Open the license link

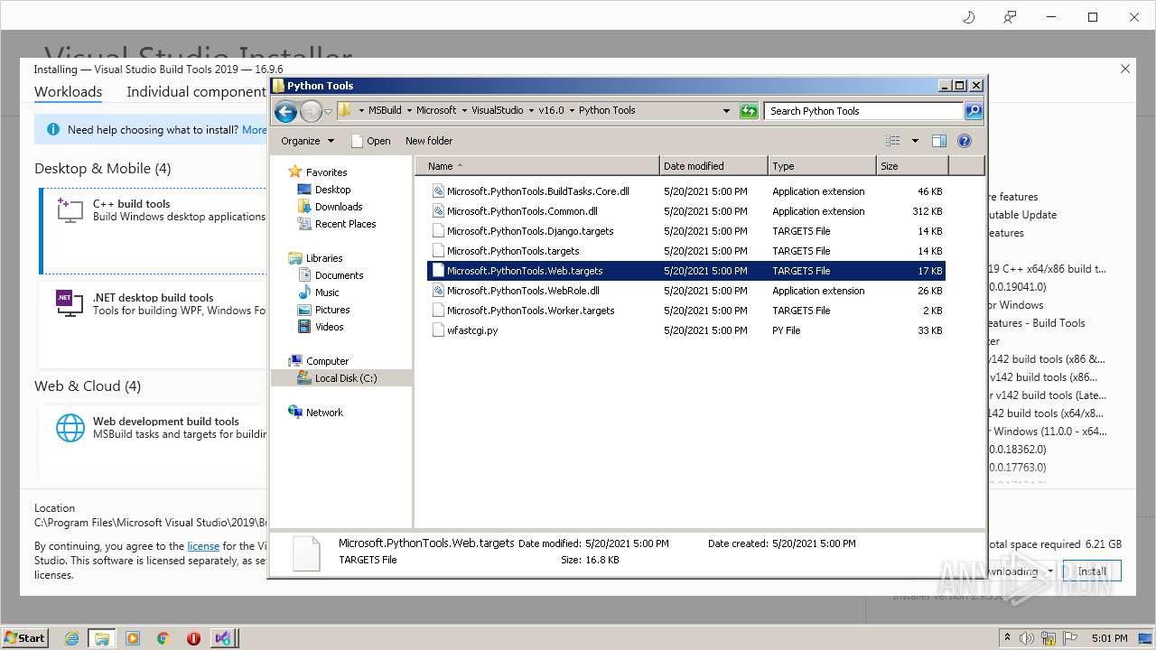[x=203, y=546]
